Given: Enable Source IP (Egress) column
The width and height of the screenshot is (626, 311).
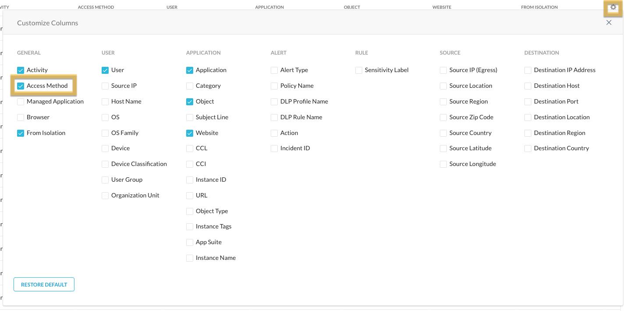Looking at the screenshot, I should tap(443, 70).
